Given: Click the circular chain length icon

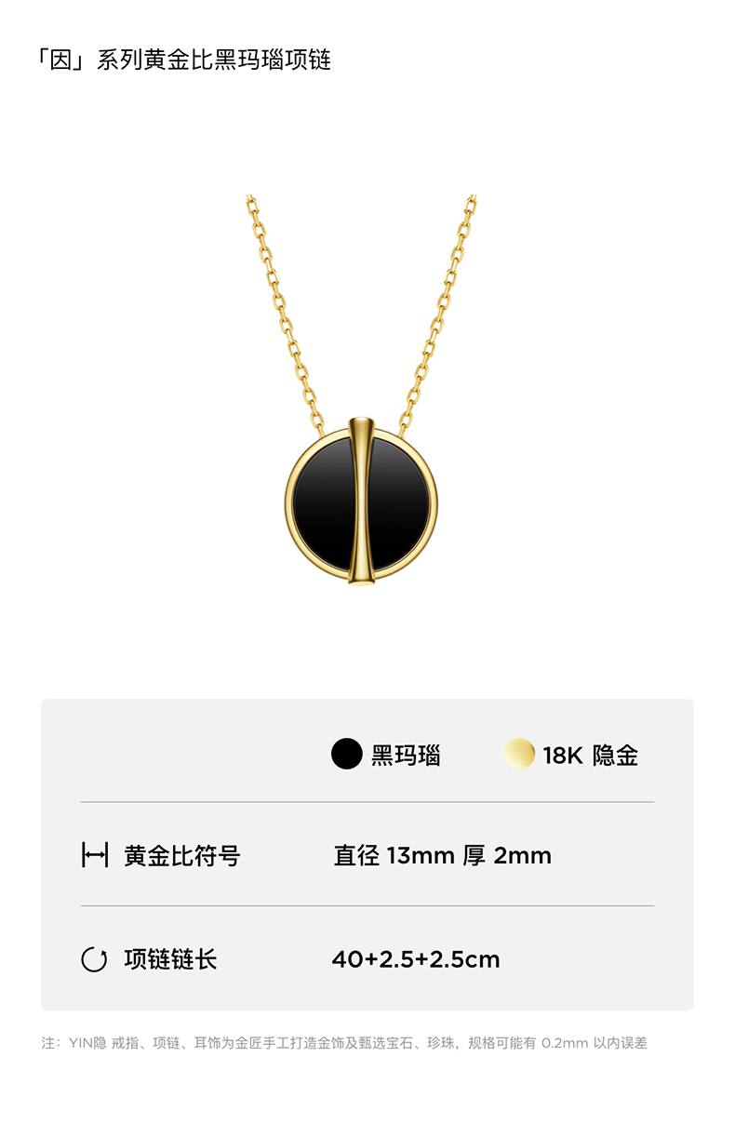Looking at the screenshot, I should click(x=95, y=959).
